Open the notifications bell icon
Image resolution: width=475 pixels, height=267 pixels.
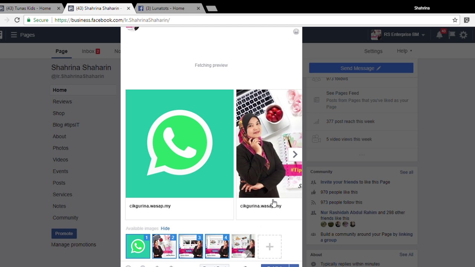pos(439,35)
